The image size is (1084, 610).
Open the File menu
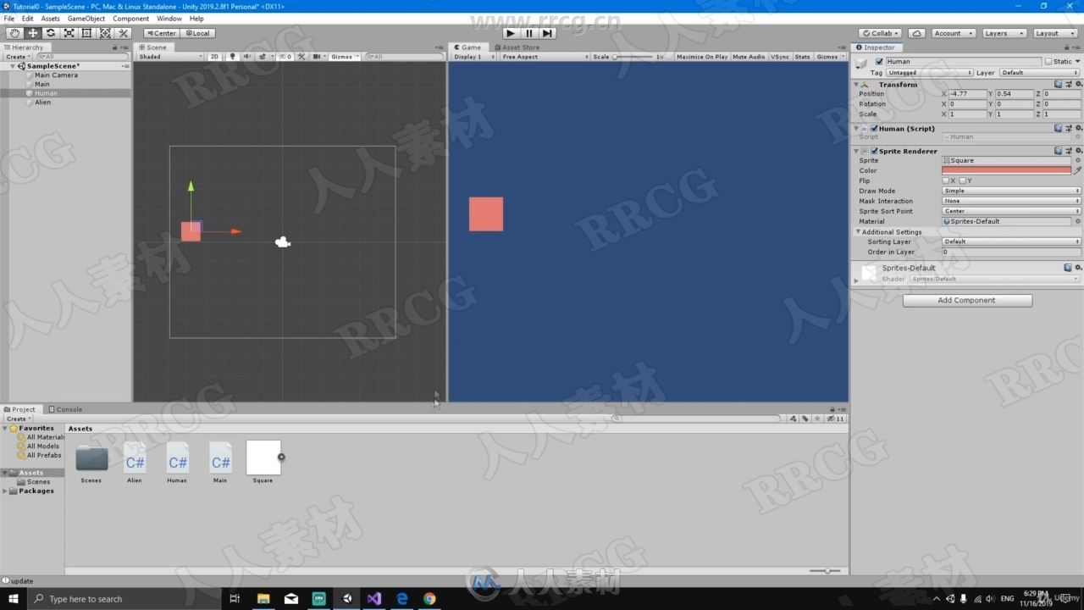pos(9,19)
